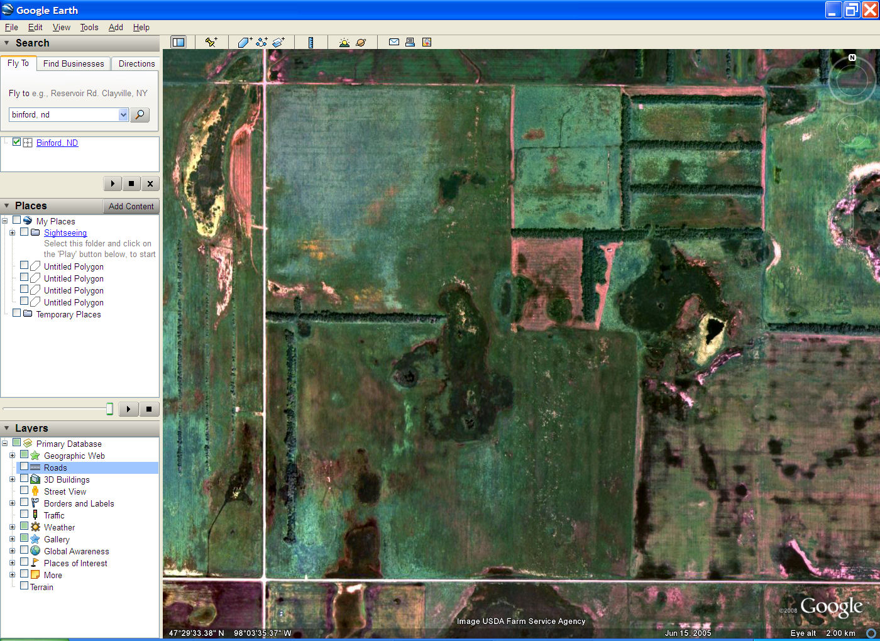Click the Street View pegman icon
This screenshot has height=641, width=880.
tap(35, 491)
